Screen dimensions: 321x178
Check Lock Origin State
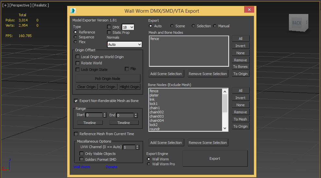point(77,70)
